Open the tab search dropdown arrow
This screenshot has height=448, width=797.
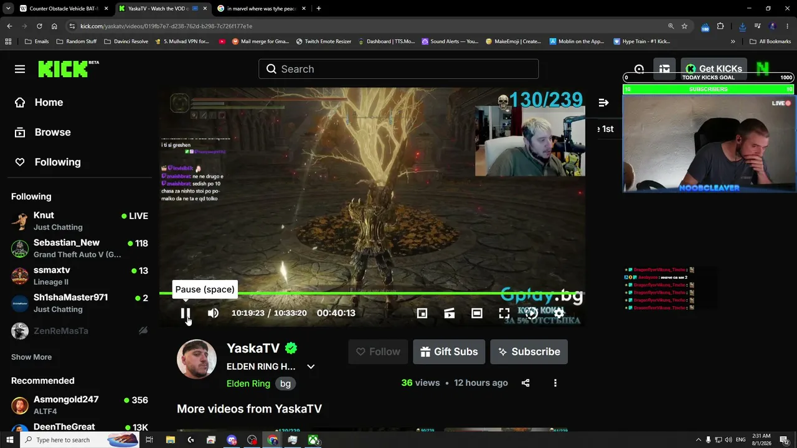(8, 9)
